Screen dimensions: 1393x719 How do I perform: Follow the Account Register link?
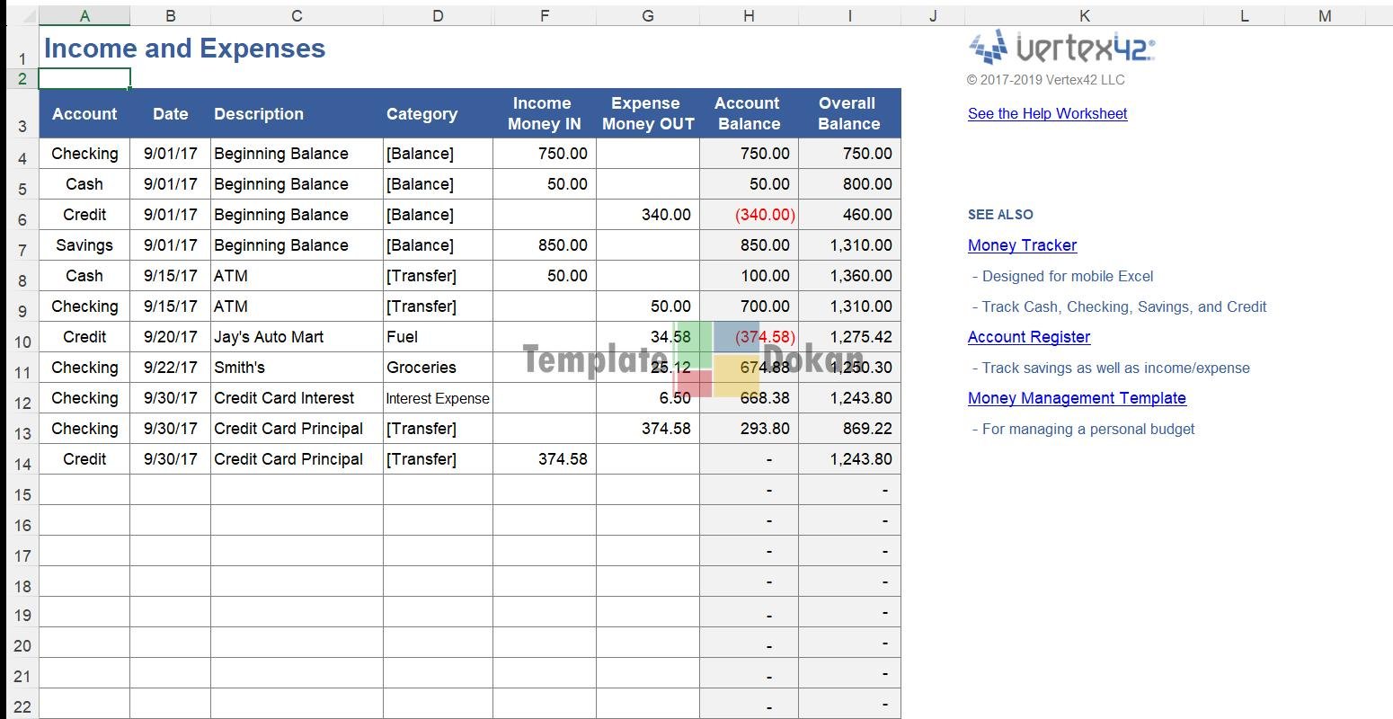tap(1028, 337)
